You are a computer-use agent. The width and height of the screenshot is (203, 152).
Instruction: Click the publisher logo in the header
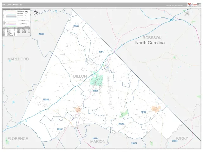(x=192, y=5)
